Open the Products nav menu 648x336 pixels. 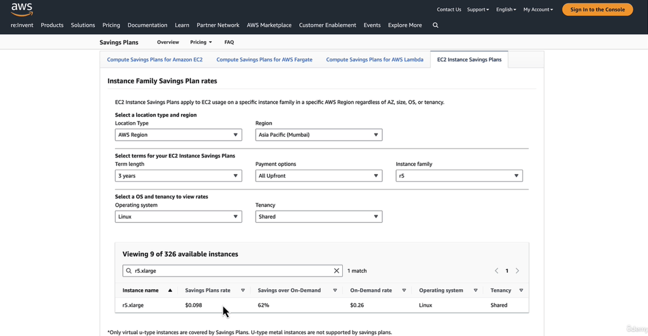[52, 25]
